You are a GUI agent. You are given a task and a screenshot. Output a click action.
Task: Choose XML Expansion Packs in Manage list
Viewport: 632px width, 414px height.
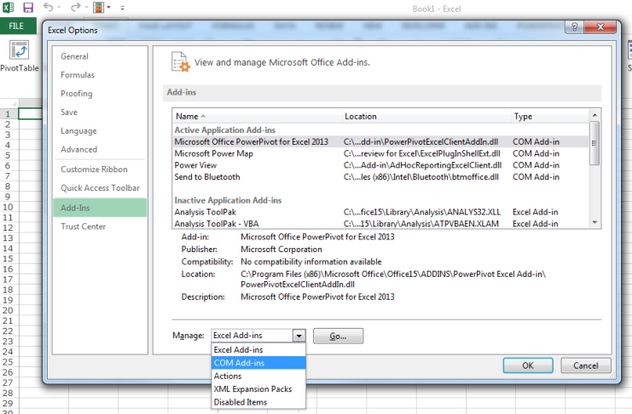point(258,389)
